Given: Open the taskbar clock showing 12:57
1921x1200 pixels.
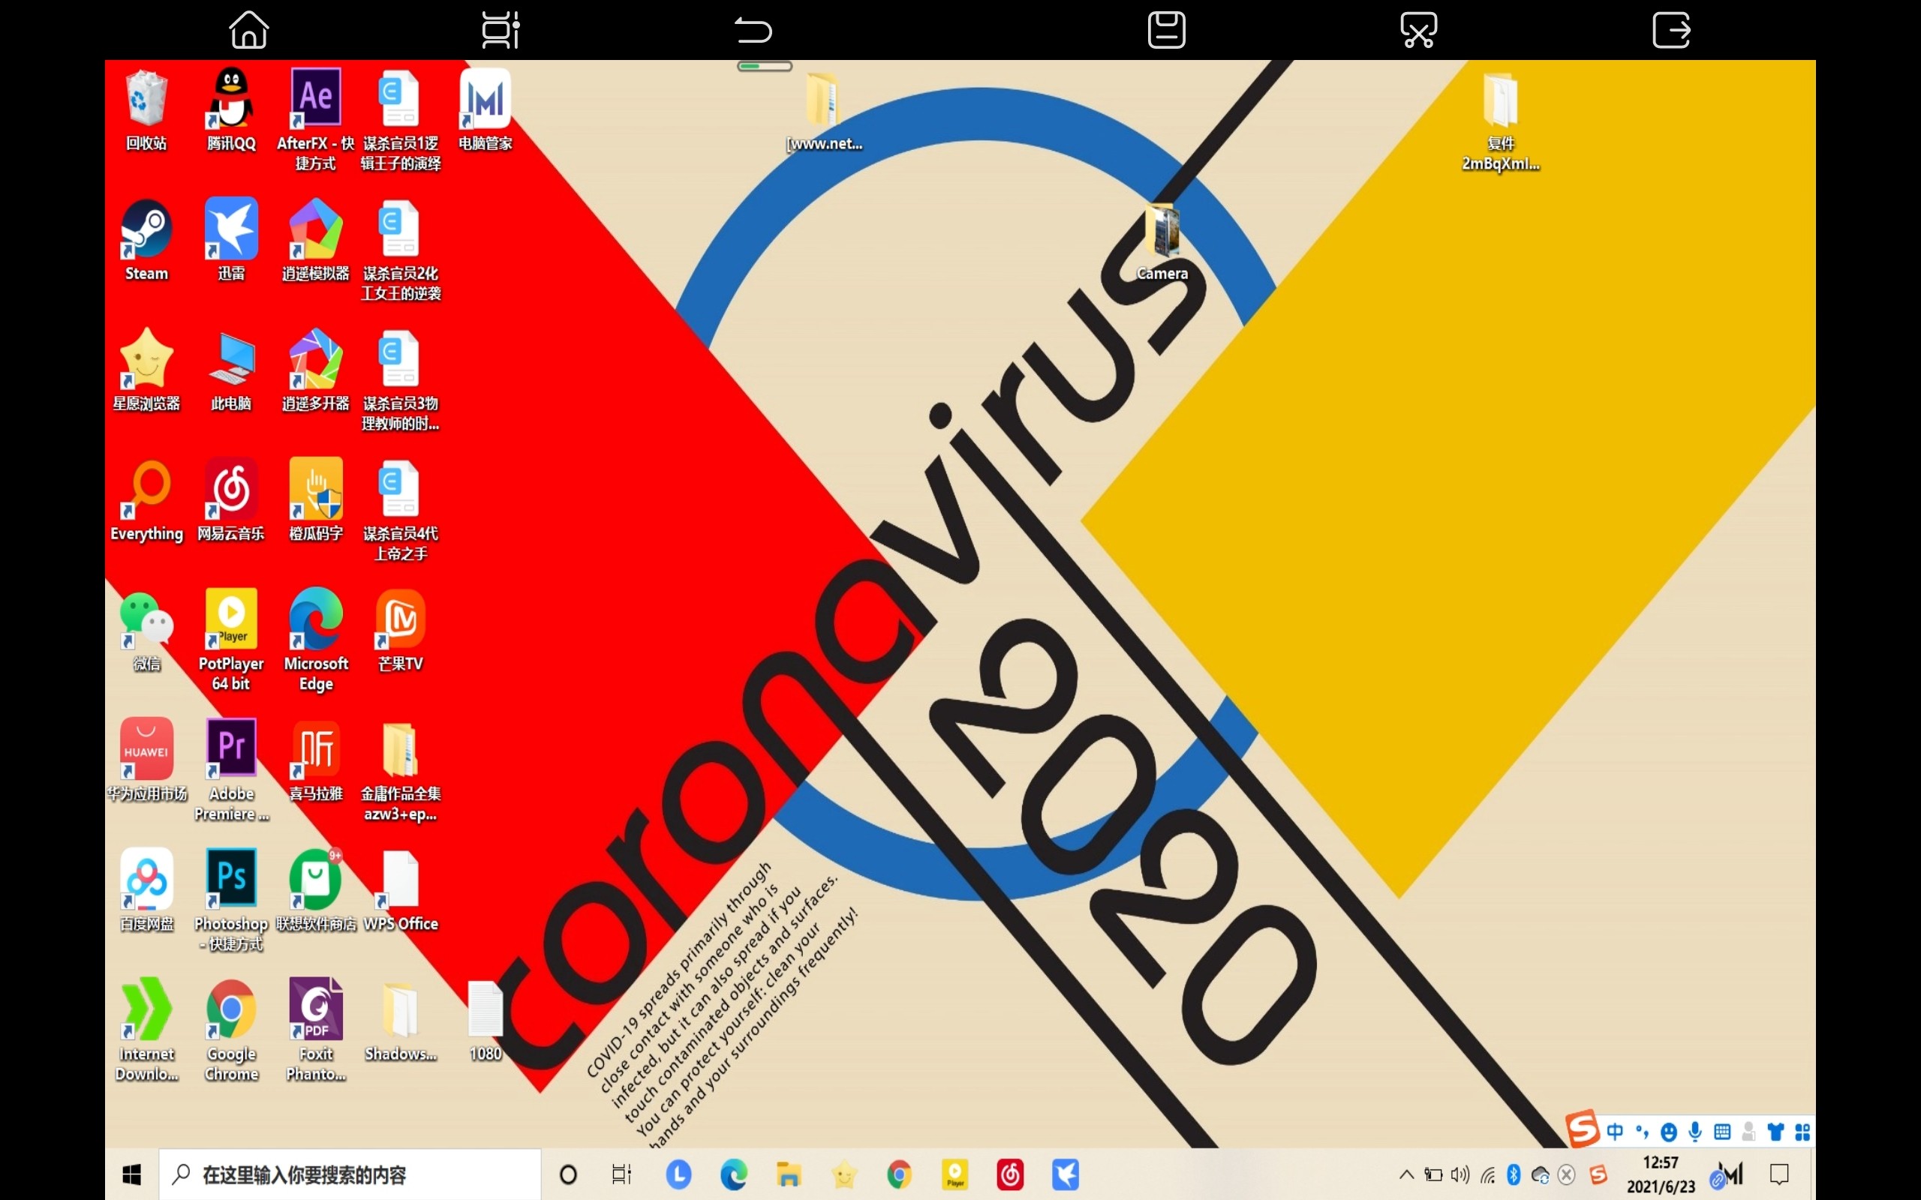Looking at the screenshot, I should click(x=1661, y=1174).
